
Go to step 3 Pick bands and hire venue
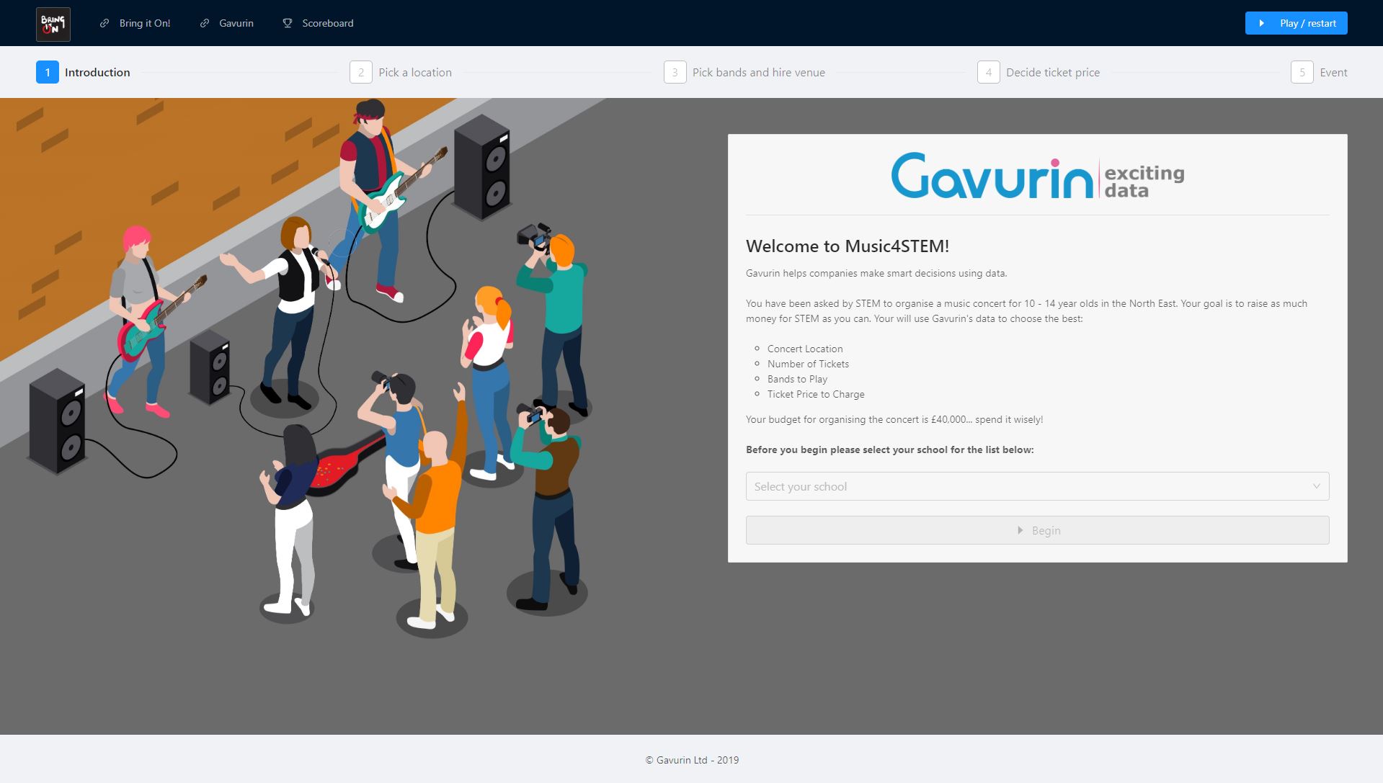pyautogui.click(x=744, y=72)
